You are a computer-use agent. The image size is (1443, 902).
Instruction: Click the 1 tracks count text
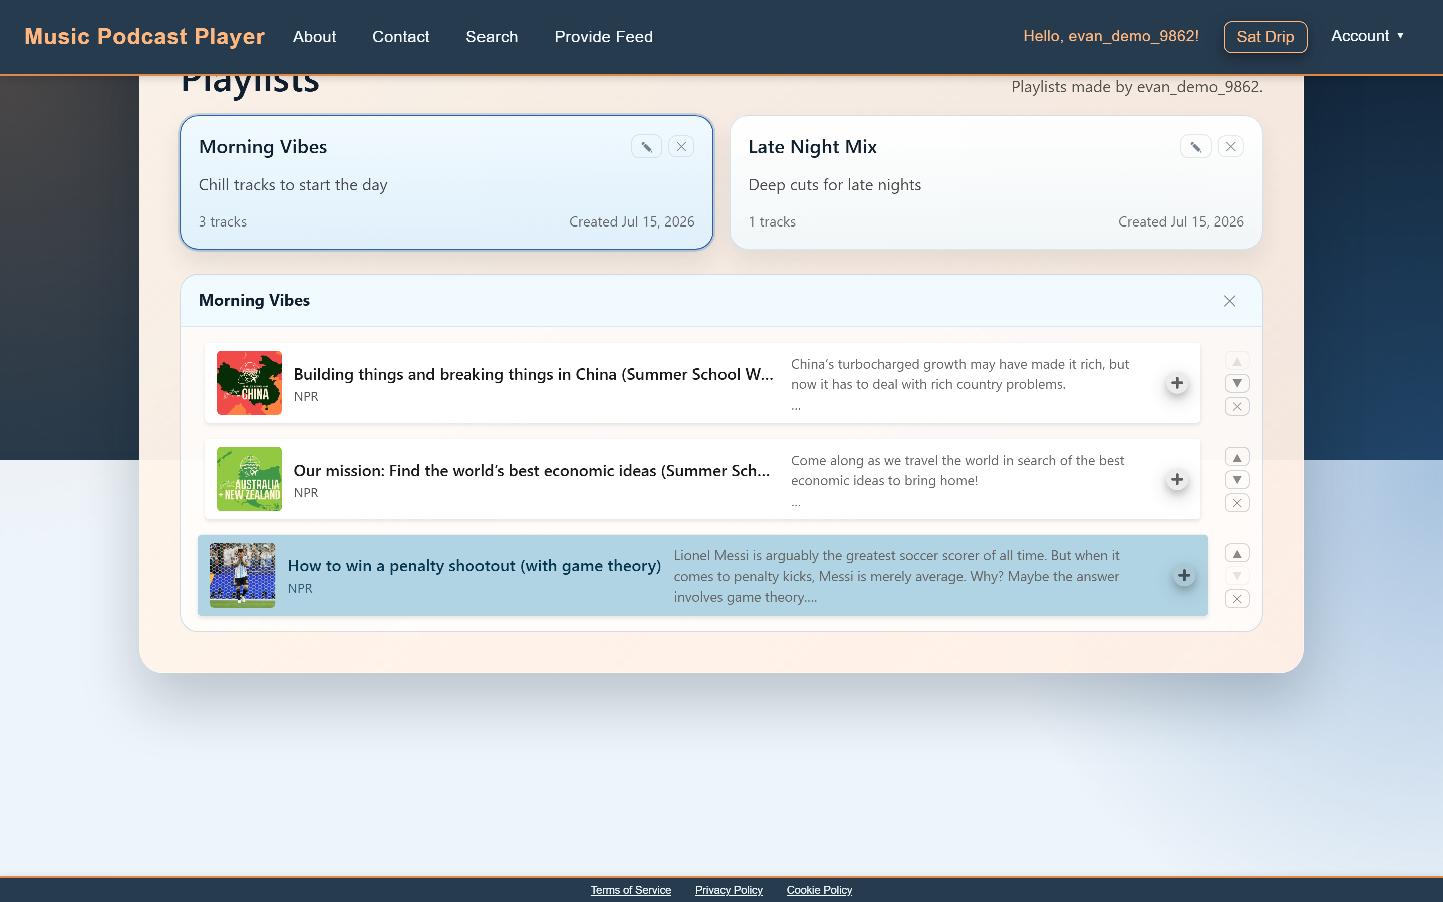pos(772,221)
